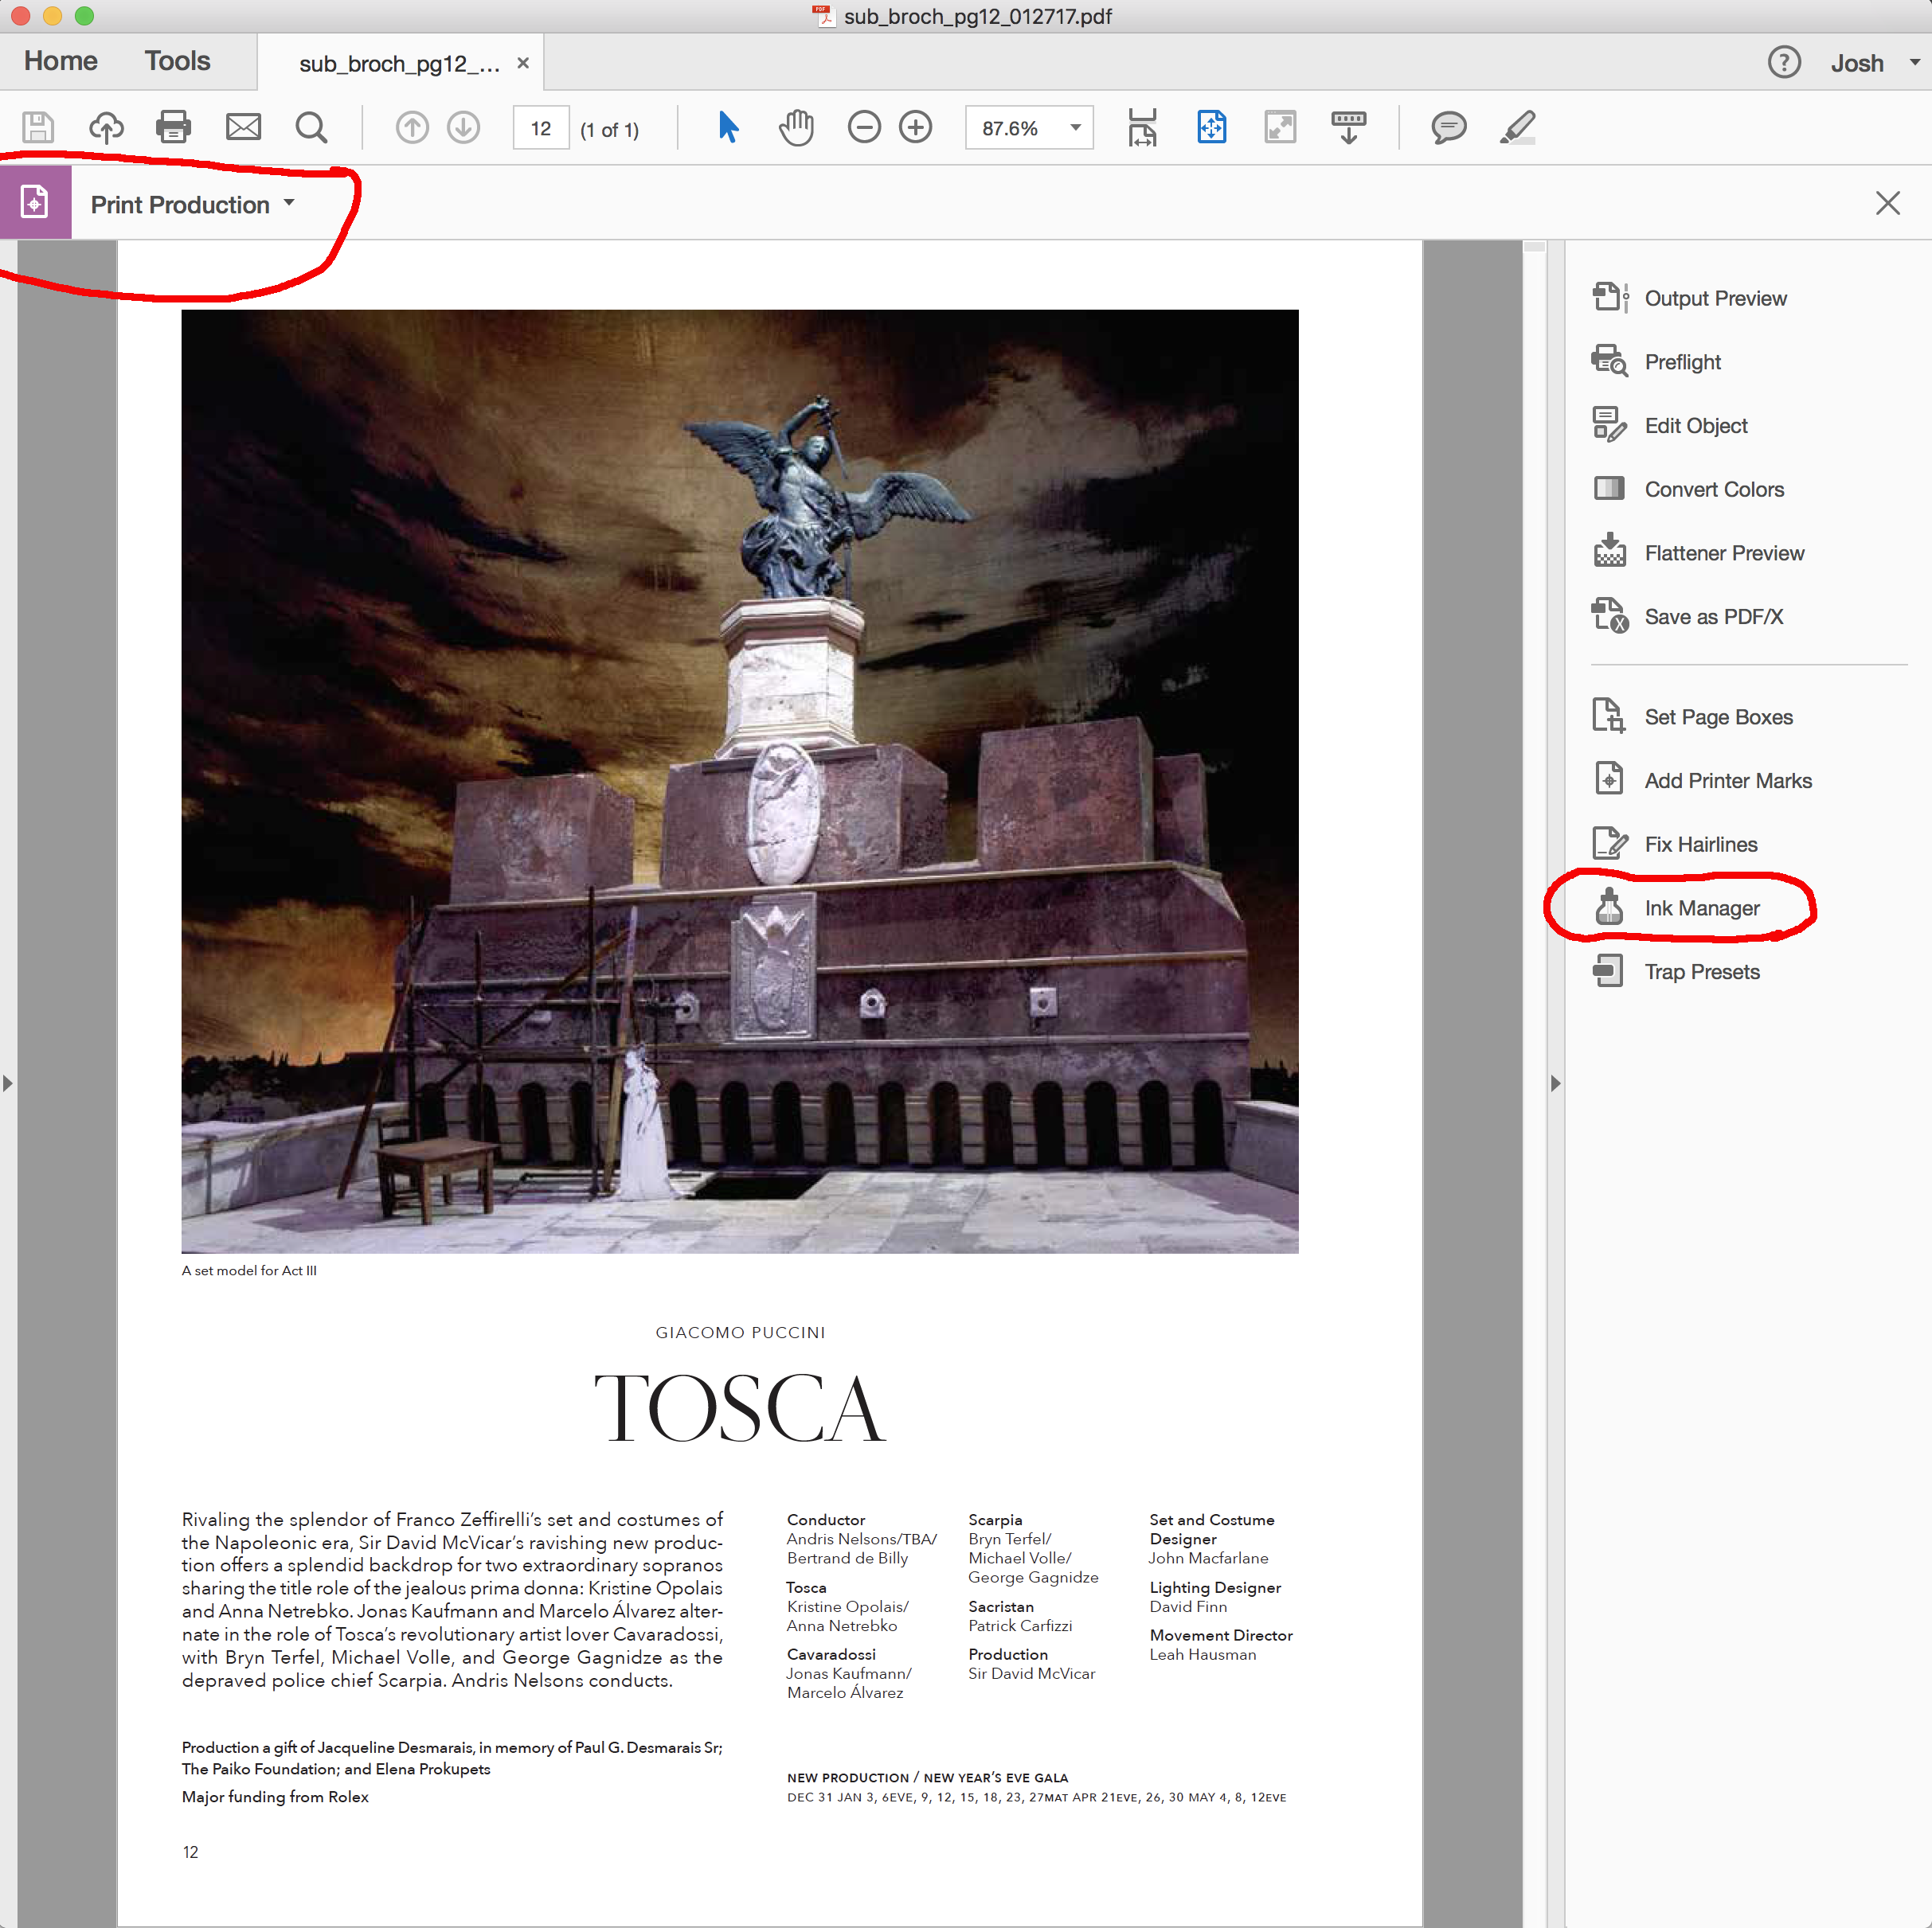Open Convert Colors tool

tap(1713, 489)
